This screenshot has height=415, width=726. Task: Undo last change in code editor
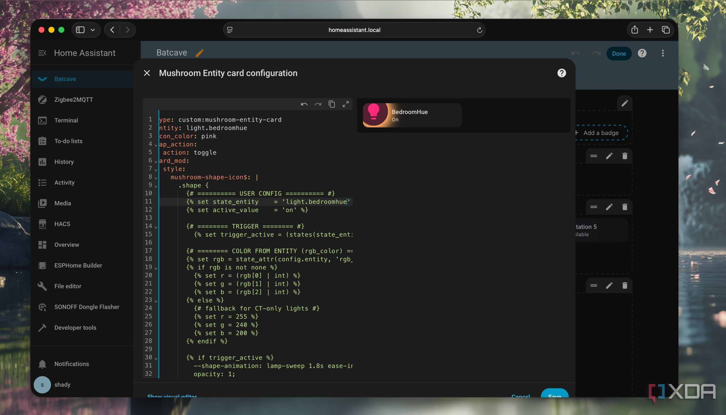coord(304,104)
